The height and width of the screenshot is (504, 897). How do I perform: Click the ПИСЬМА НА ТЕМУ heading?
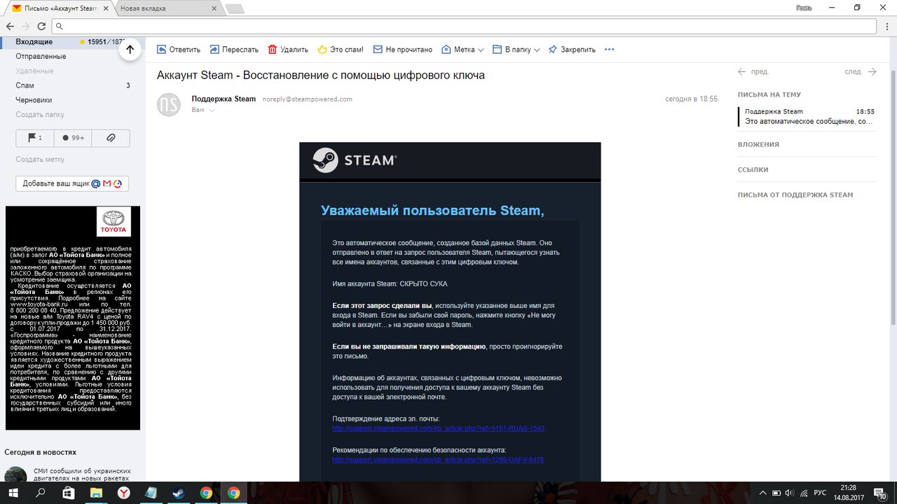769,94
